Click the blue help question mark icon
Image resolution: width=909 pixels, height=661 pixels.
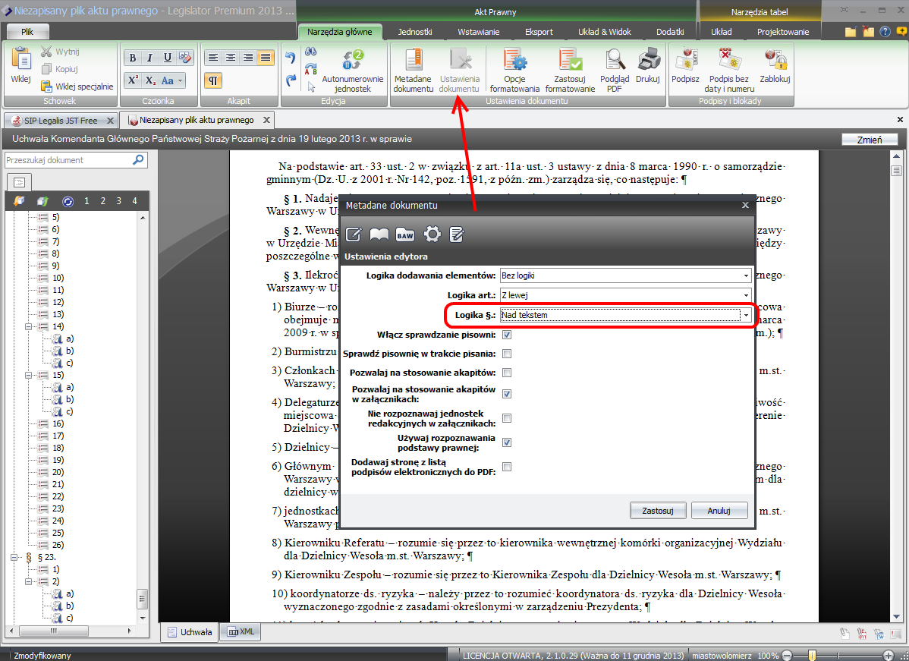[885, 31]
